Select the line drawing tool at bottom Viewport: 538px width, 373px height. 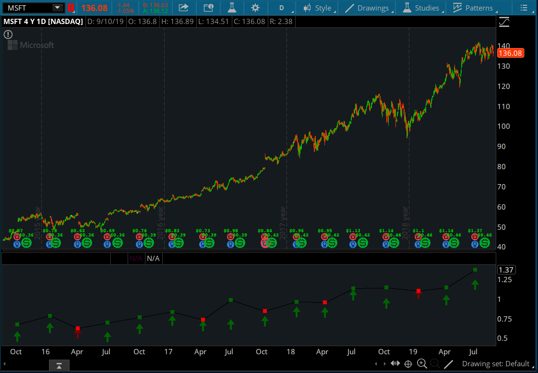[x=448, y=364]
